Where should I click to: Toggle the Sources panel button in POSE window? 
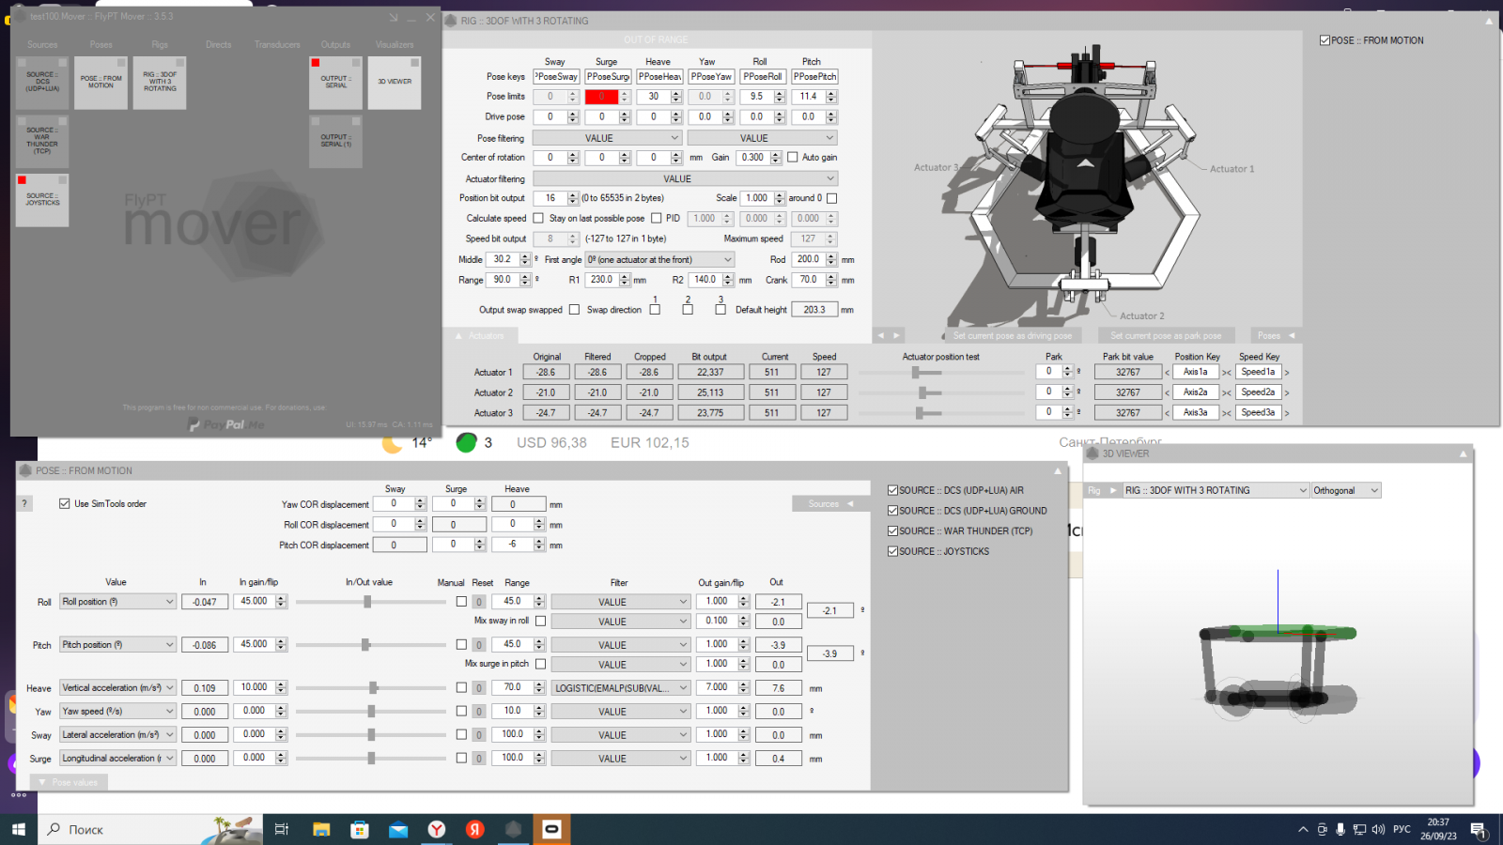(x=830, y=504)
